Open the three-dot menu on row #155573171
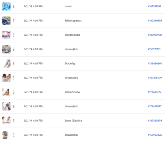Screen dimensions: 165x141 [14, 49]
